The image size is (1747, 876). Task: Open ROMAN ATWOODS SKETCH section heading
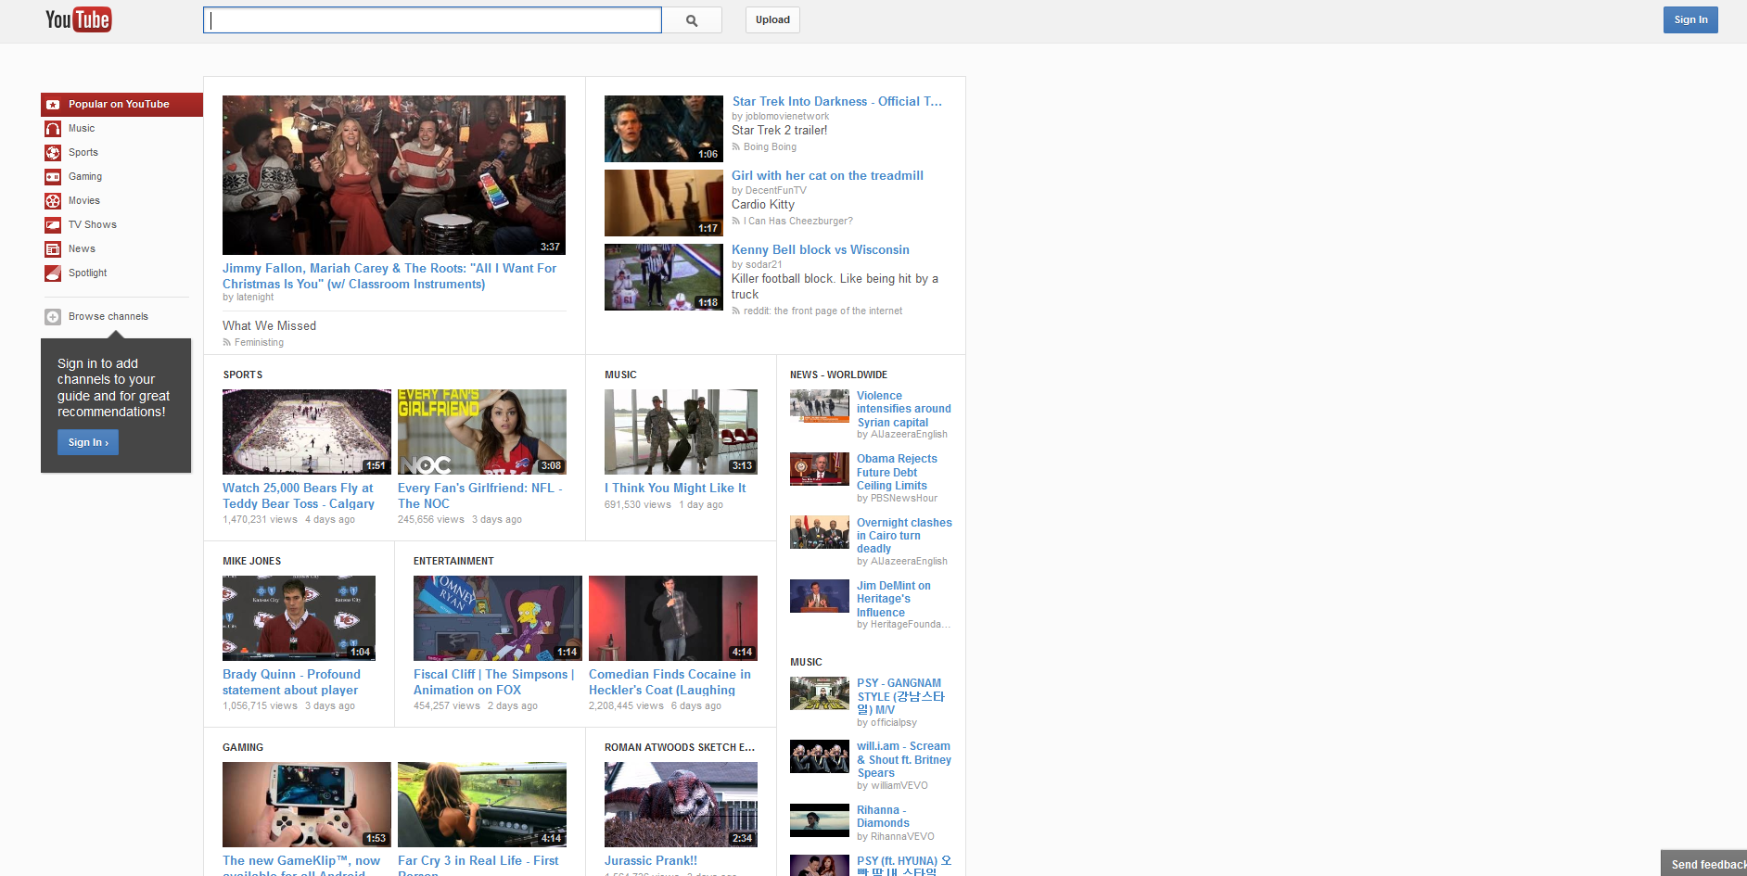(x=680, y=747)
